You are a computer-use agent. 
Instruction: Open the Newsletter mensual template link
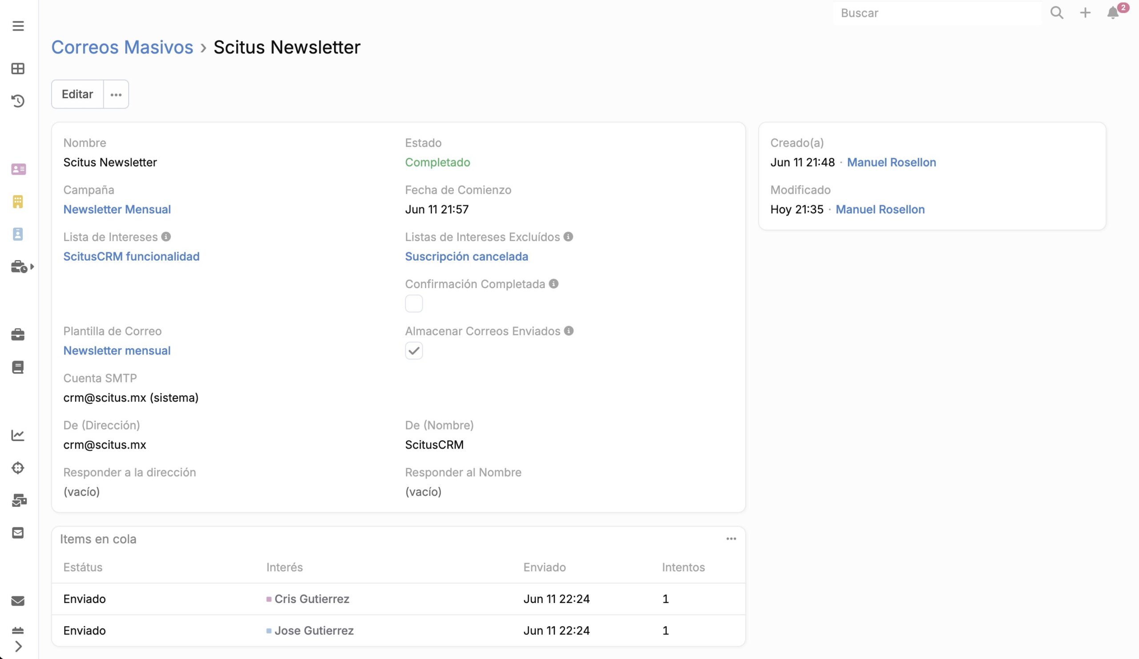coord(117,350)
